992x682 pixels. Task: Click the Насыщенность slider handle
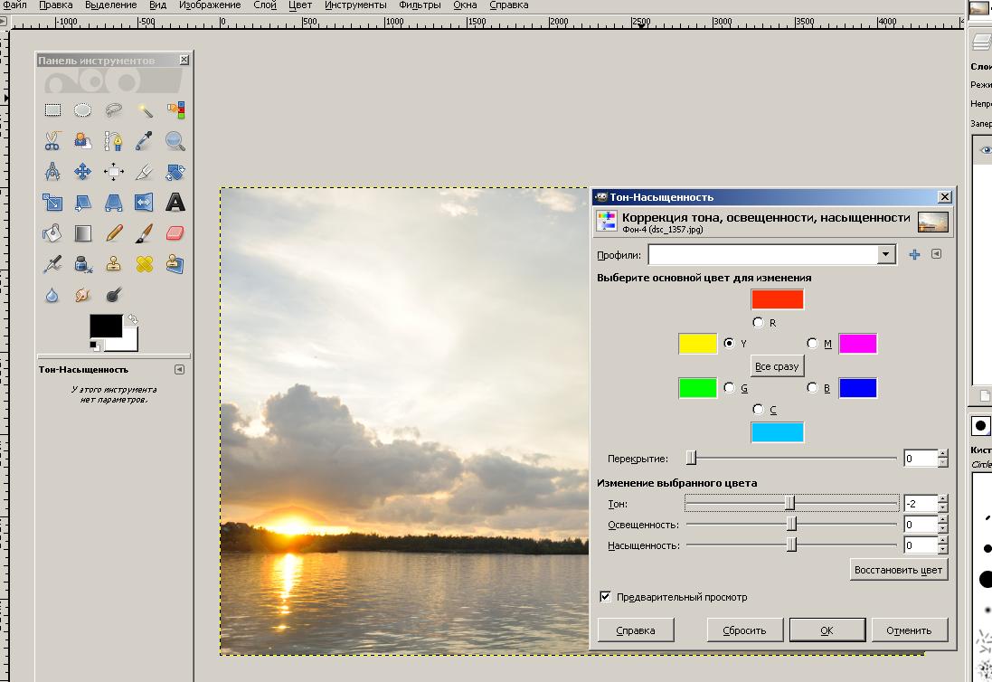(x=791, y=545)
